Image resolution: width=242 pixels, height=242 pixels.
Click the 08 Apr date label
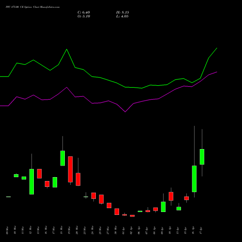(154, 230)
